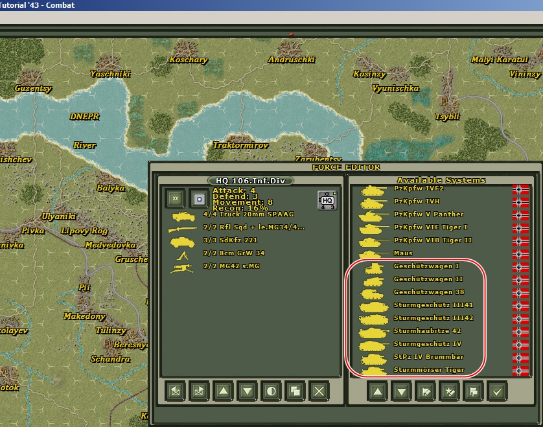543x427 pixels.
Task: Select the 8cm GrW 34 mortar icon
Action: 183,255
